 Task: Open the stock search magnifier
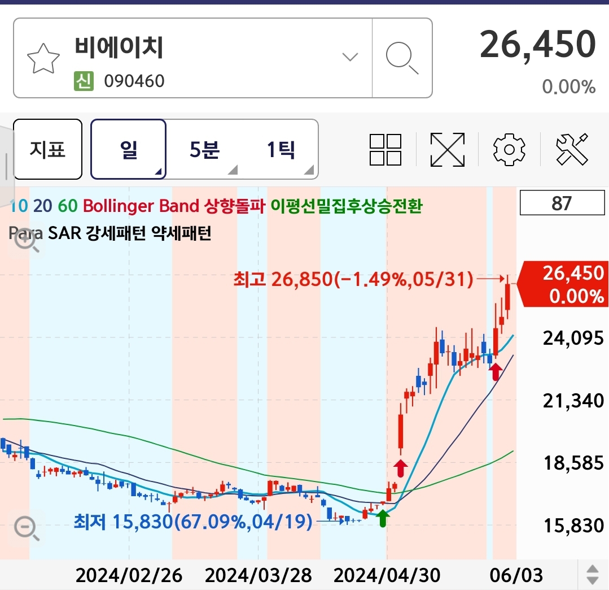402,58
